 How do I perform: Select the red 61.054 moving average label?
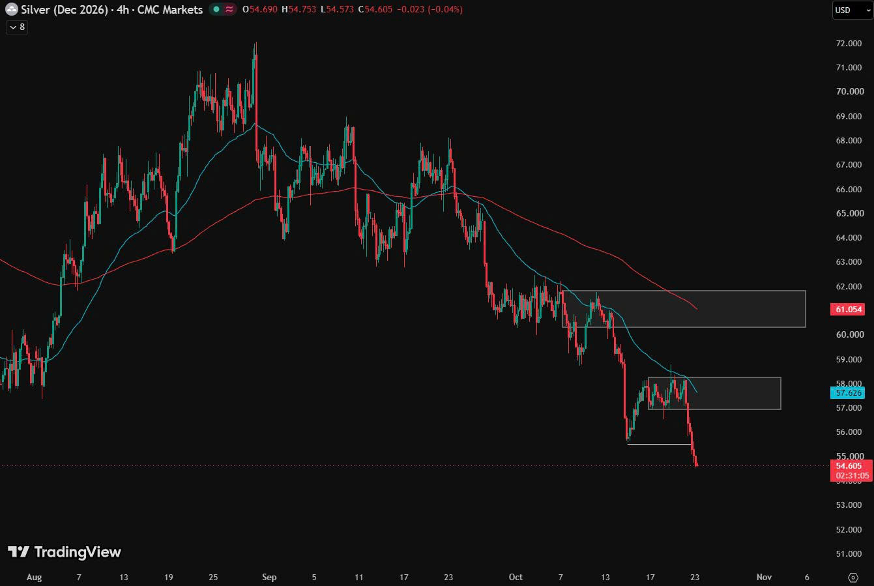848,309
